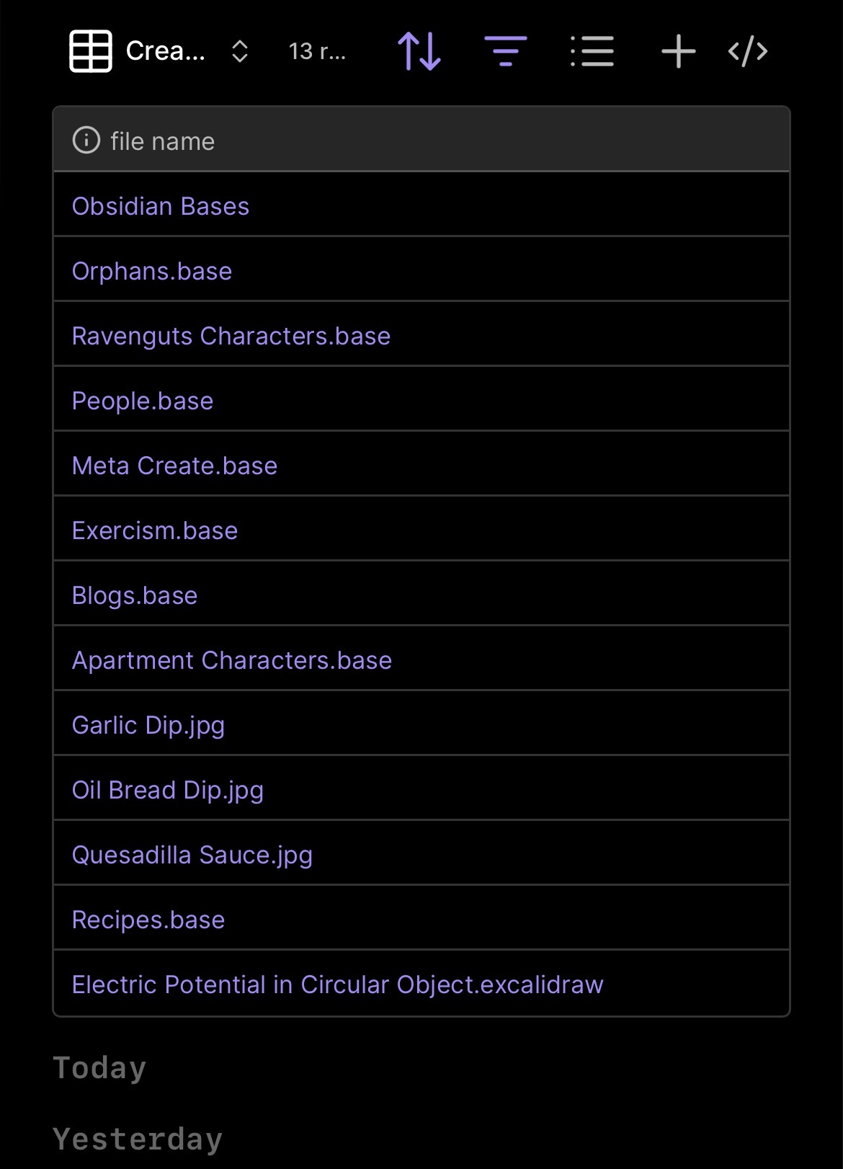Open Electric Potential in Circular Object.excalidraw
843x1169 pixels.
pyautogui.click(x=338, y=984)
